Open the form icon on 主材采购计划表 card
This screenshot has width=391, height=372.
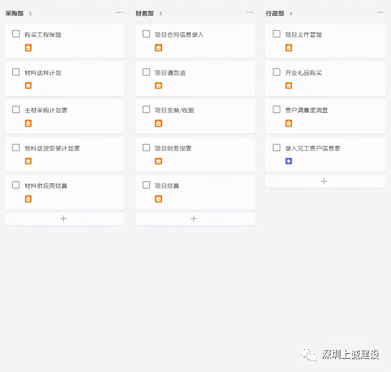click(x=28, y=123)
